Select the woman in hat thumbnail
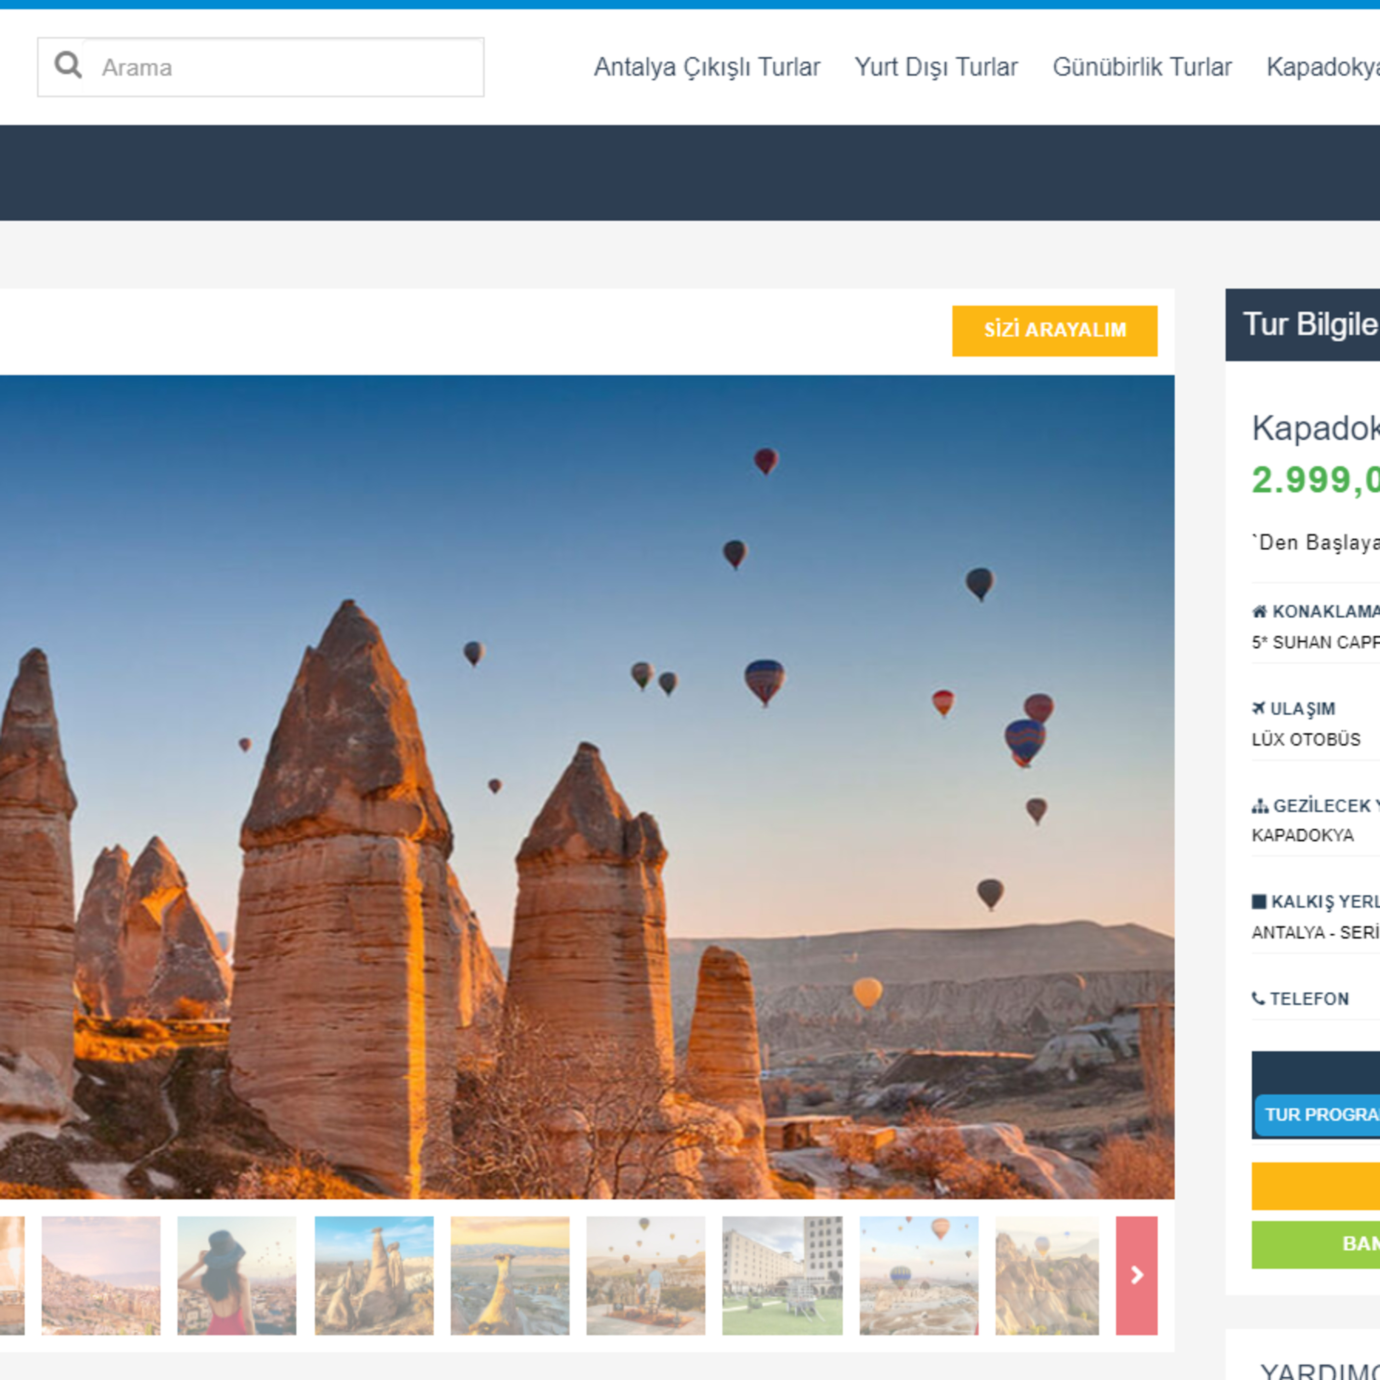1380x1380 pixels. [x=236, y=1275]
